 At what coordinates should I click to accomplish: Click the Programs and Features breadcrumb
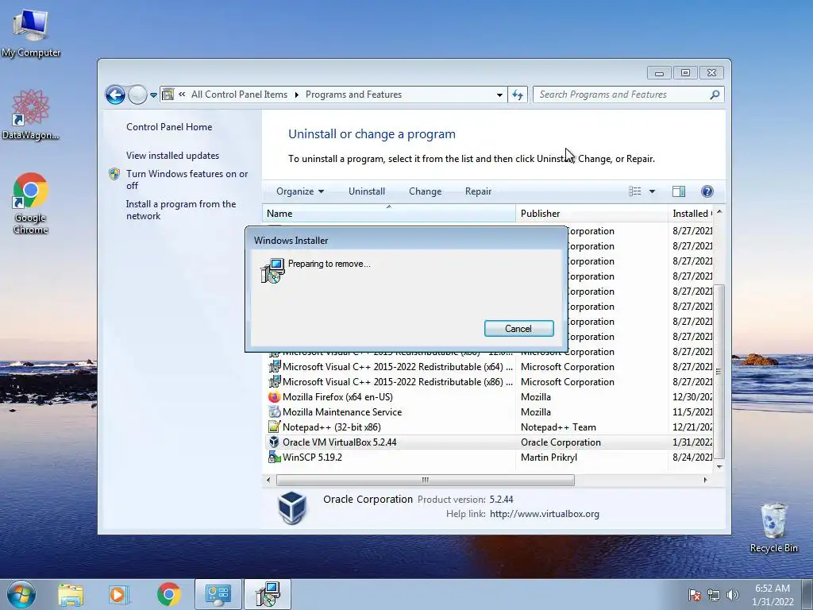point(353,95)
